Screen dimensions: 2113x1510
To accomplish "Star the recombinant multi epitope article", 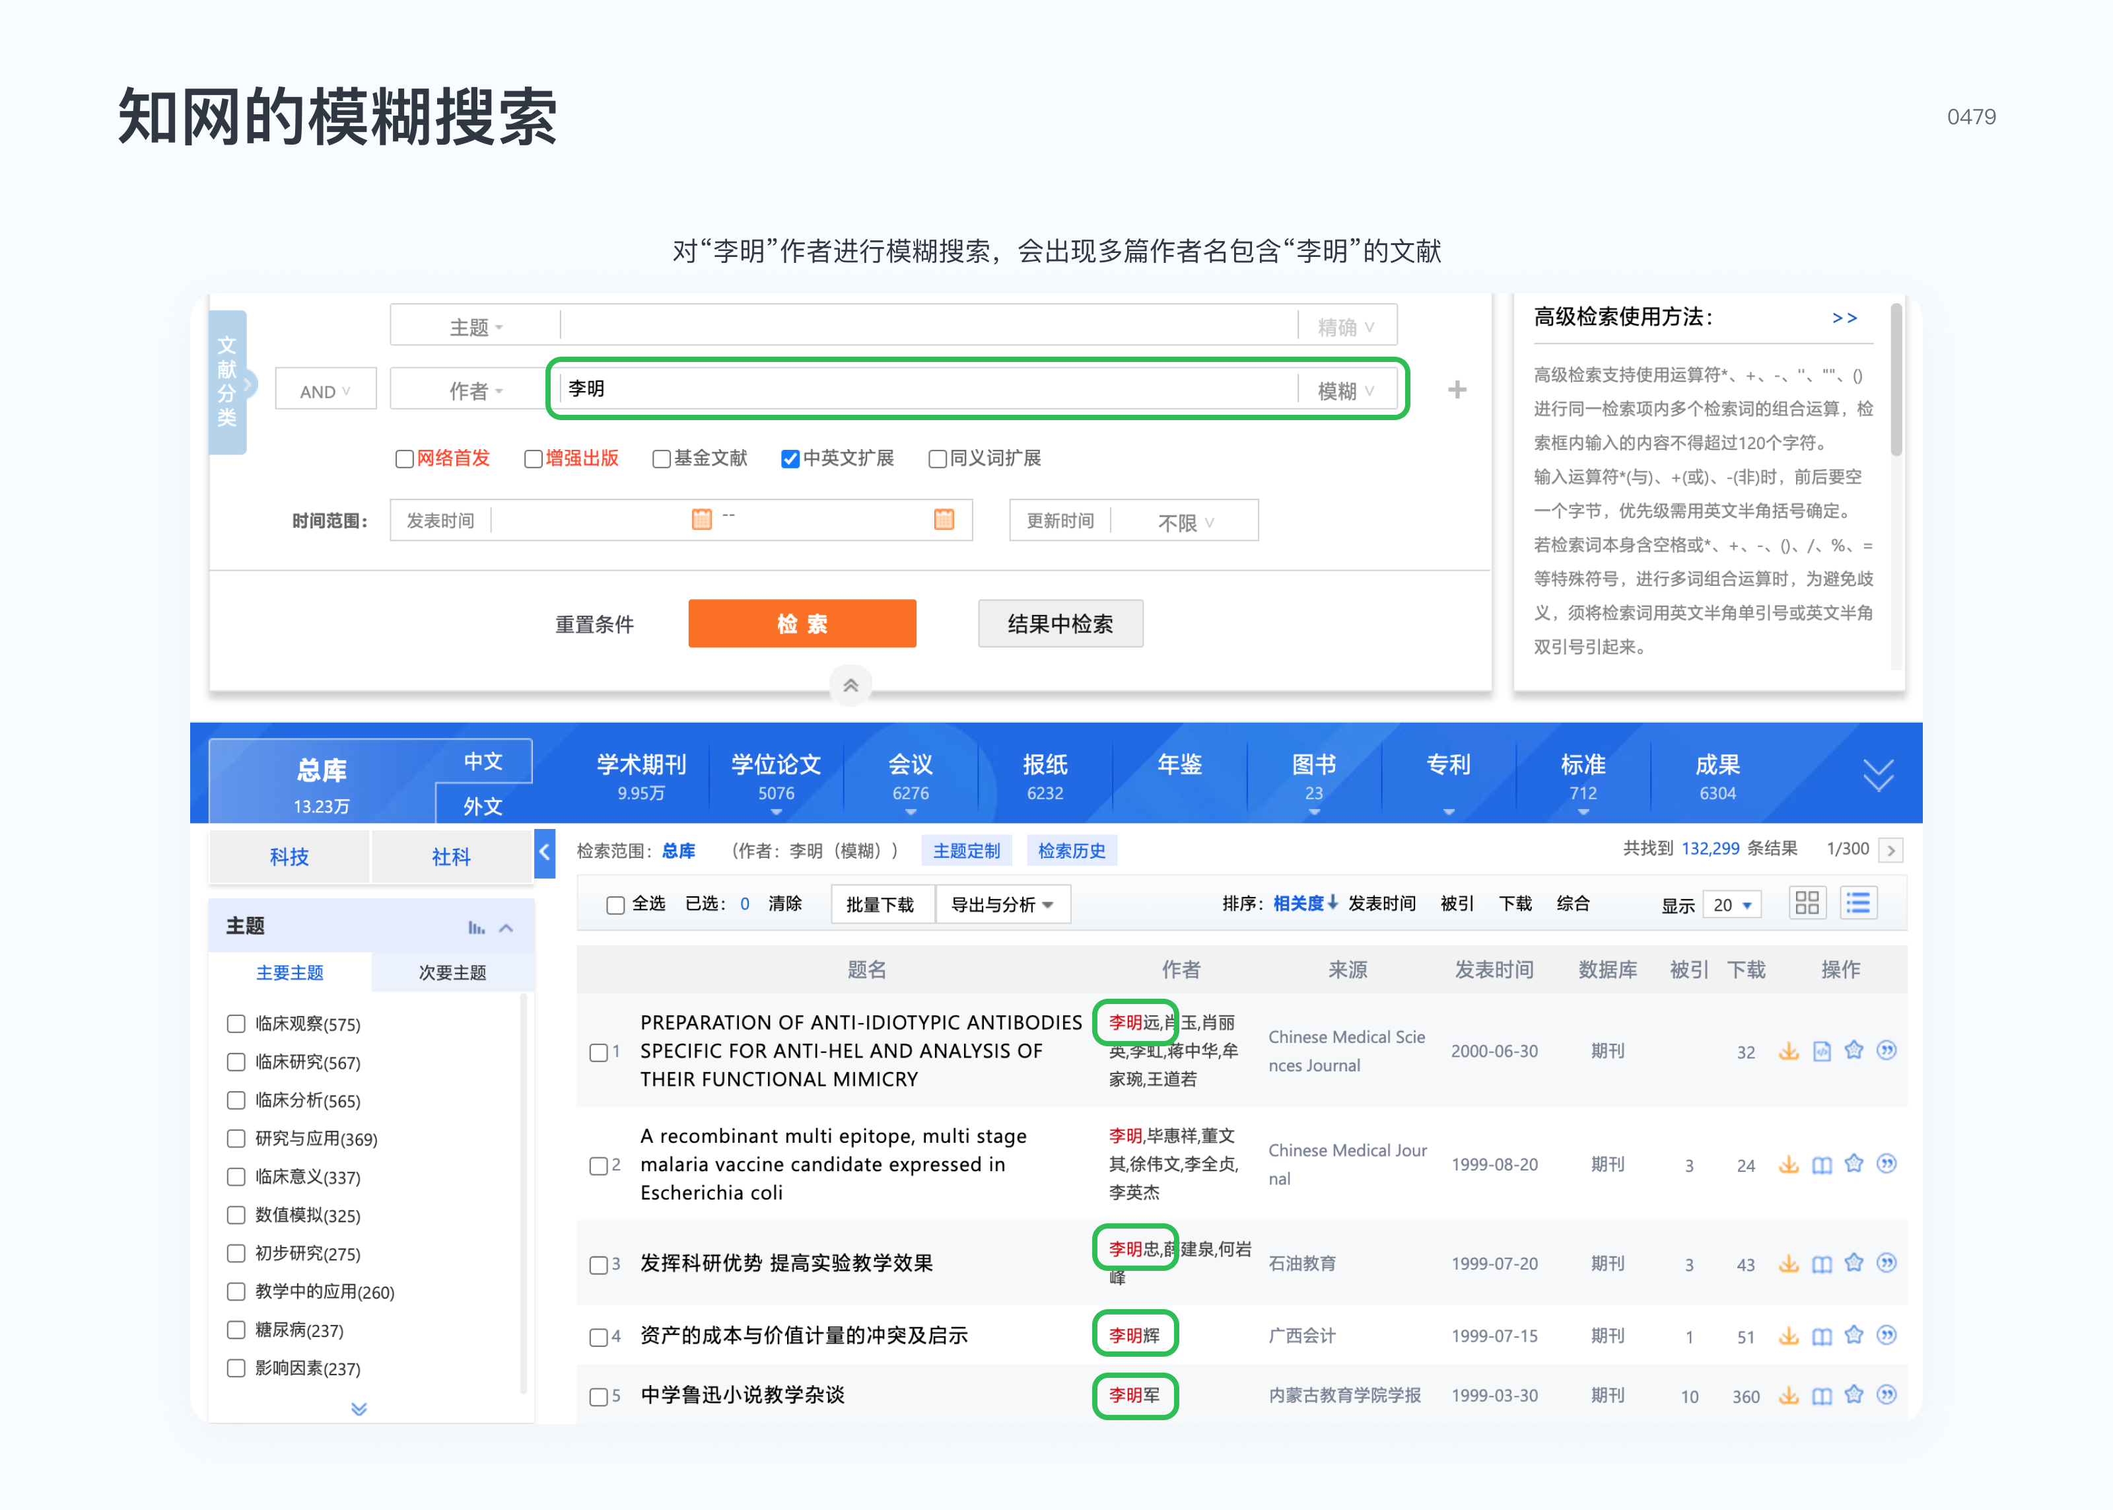I will pos(1853,1164).
